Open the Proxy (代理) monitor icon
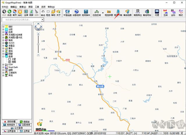This screenshot has width=186, height=135. pos(157,13)
